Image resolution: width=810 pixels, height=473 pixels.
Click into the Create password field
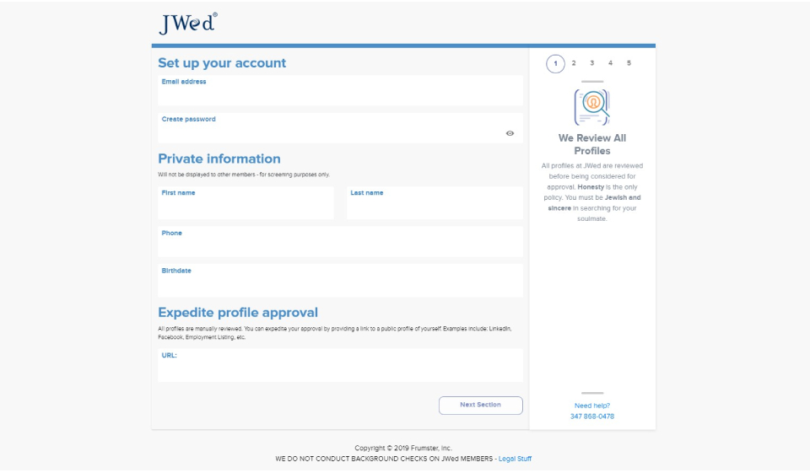329,132
